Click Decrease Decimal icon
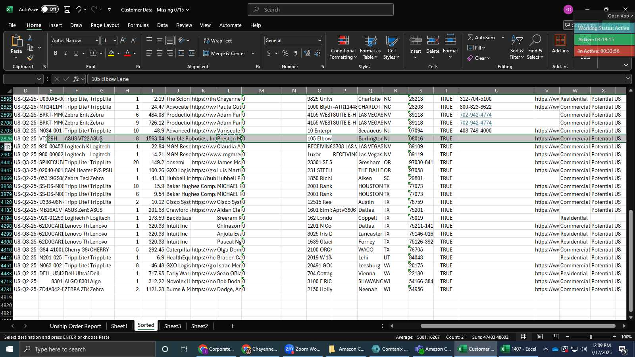The width and height of the screenshot is (635, 357). 317,53
